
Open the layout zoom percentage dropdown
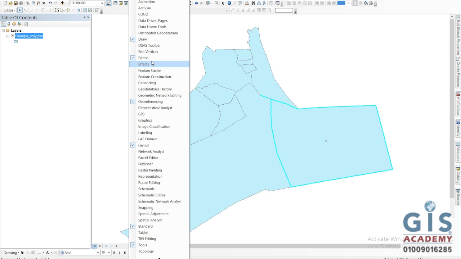tap(348, 3)
